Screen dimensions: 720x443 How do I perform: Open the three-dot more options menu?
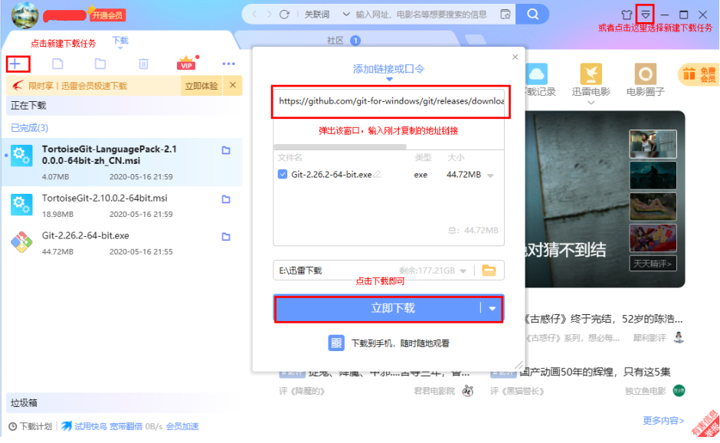[x=229, y=64]
